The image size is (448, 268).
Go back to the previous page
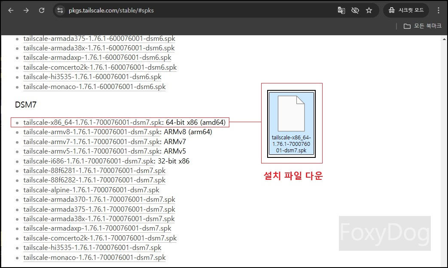click(11, 10)
